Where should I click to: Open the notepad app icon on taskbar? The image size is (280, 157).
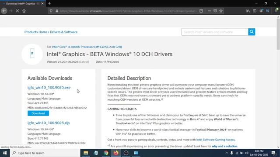(x=96, y=153)
